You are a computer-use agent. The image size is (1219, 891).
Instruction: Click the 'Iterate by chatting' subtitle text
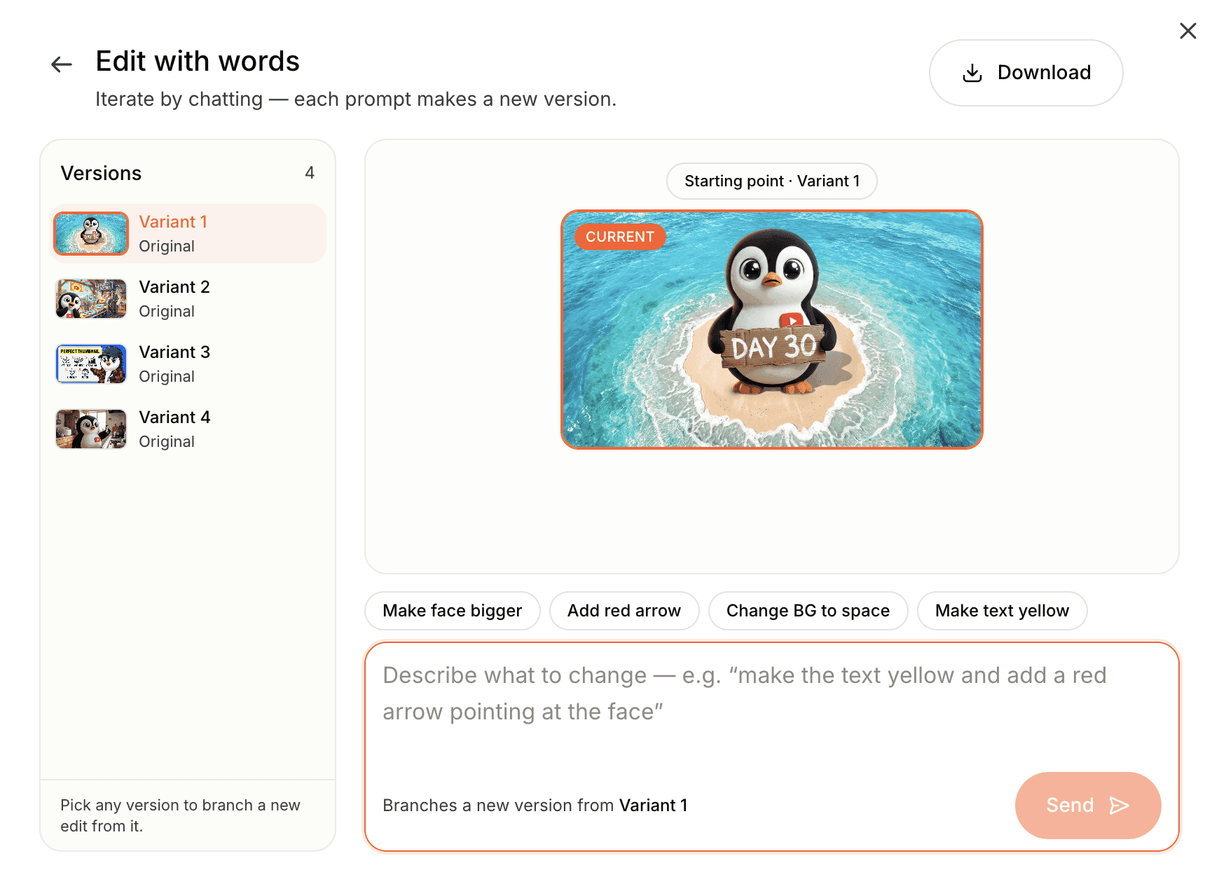356,99
